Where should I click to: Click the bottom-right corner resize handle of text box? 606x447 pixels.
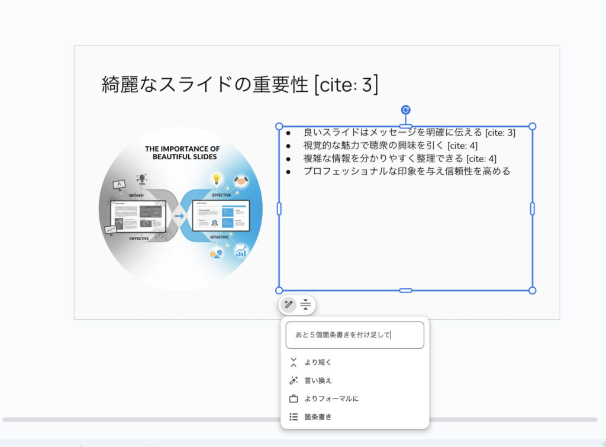click(532, 290)
